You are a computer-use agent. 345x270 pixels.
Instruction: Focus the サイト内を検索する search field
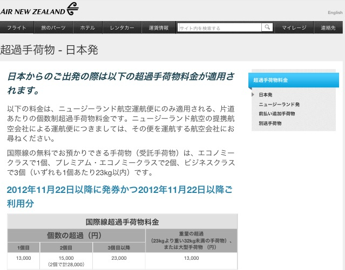coord(219,27)
